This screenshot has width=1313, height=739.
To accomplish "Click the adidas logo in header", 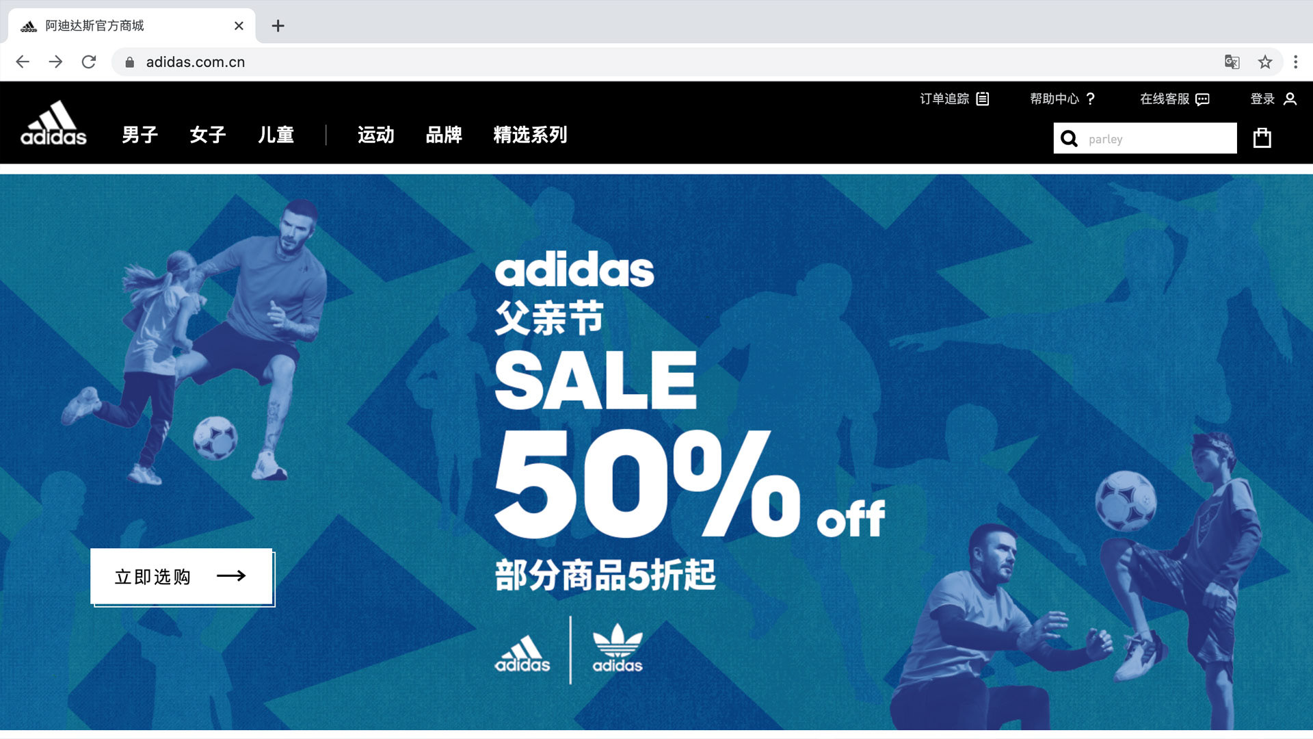I will (53, 123).
